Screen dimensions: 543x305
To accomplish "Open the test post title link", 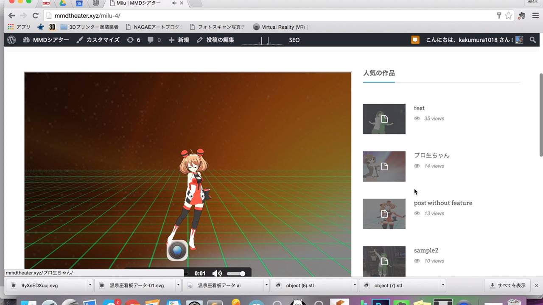I will pyautogui.click(x=419, y=108).
